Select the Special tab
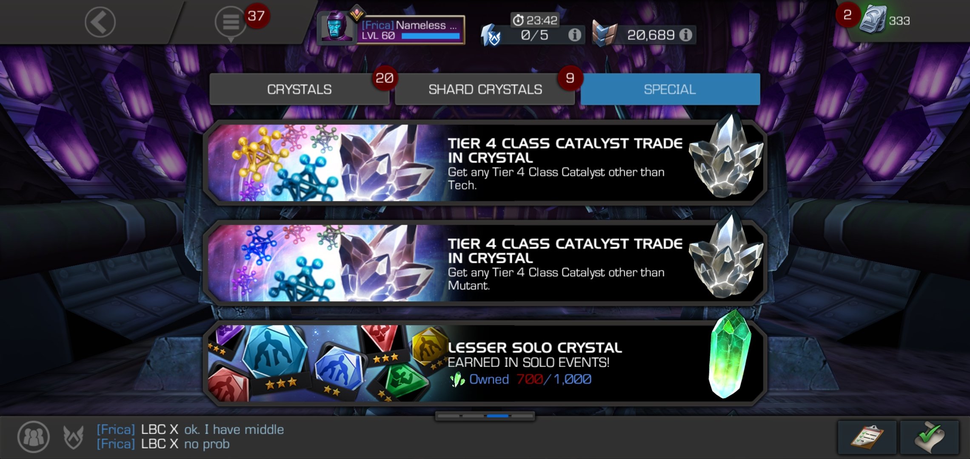 pos(670,89)
